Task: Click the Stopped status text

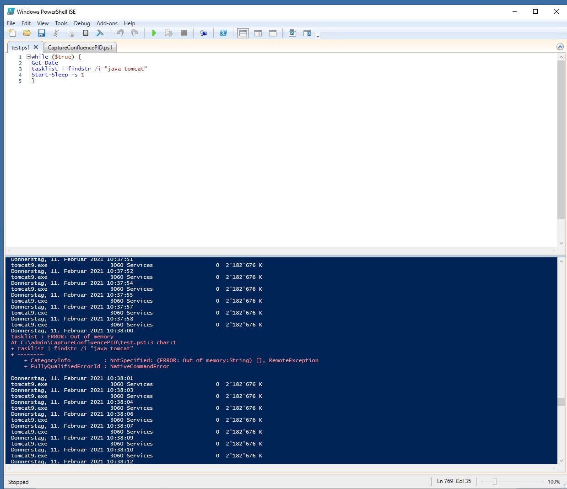Action: click(x=18, y=482)
